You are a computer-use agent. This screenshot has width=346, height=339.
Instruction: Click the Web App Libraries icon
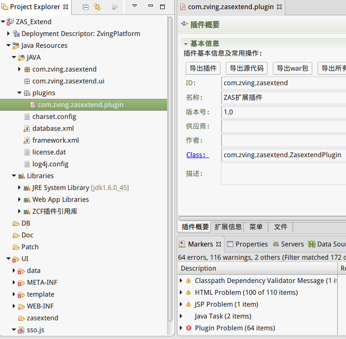[x=26, y=200]
